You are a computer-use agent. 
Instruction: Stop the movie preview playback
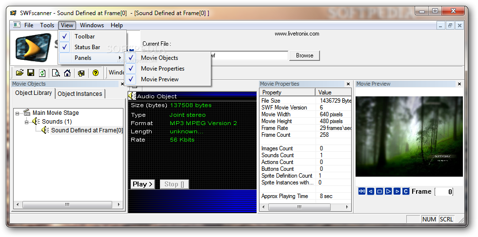(379, 191)
